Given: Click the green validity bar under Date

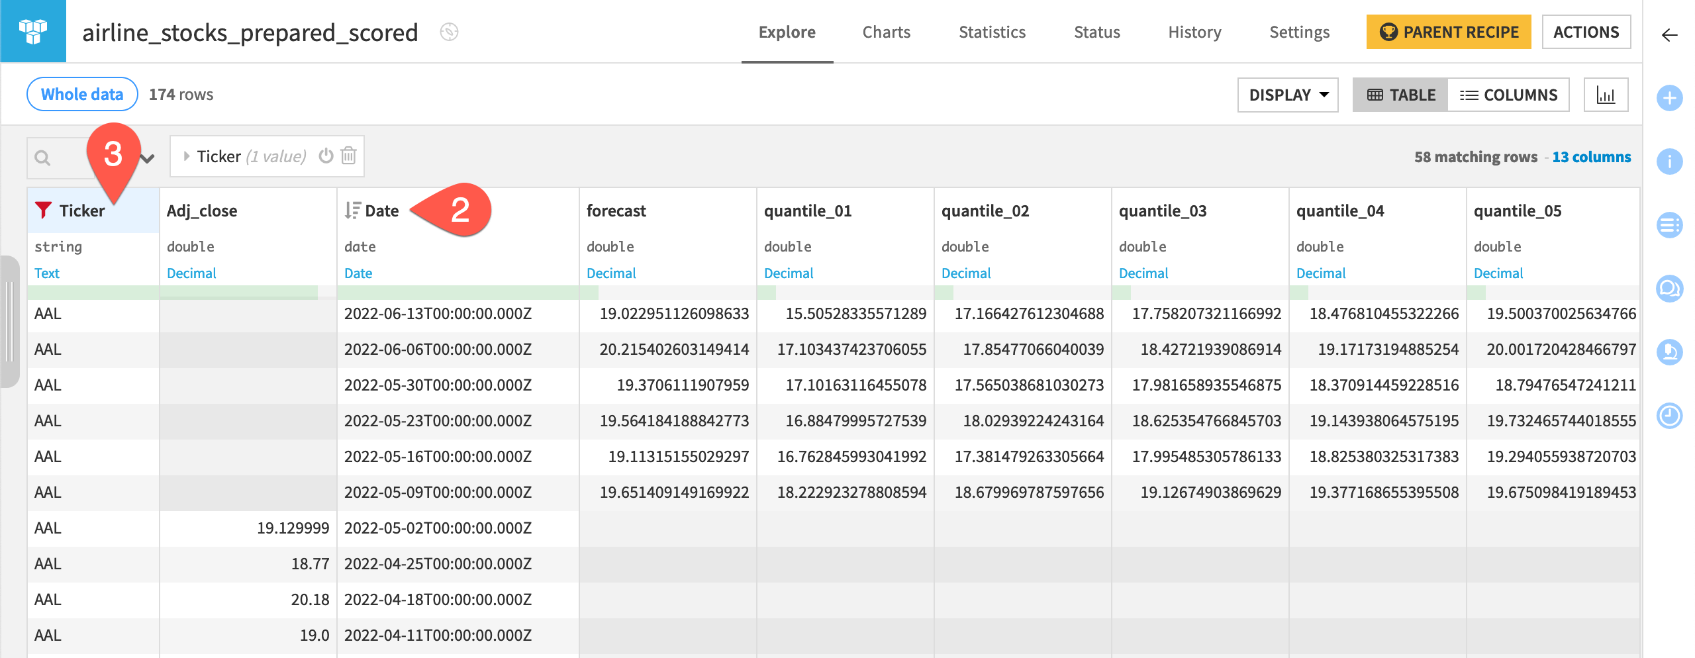Looking at the screenshot, I should pos(458,293).
